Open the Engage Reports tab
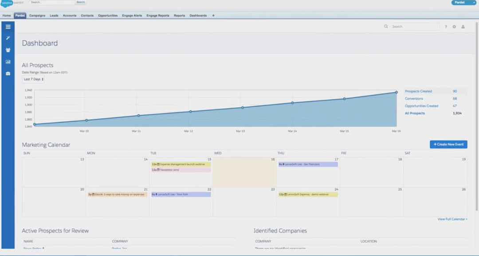This screenshot has width=479, height=256. [158, 16]
